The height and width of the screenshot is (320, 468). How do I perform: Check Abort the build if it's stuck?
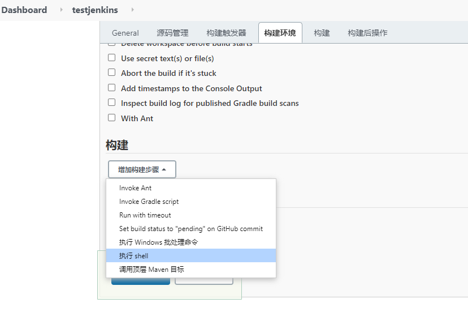click(x=111, y=72)
